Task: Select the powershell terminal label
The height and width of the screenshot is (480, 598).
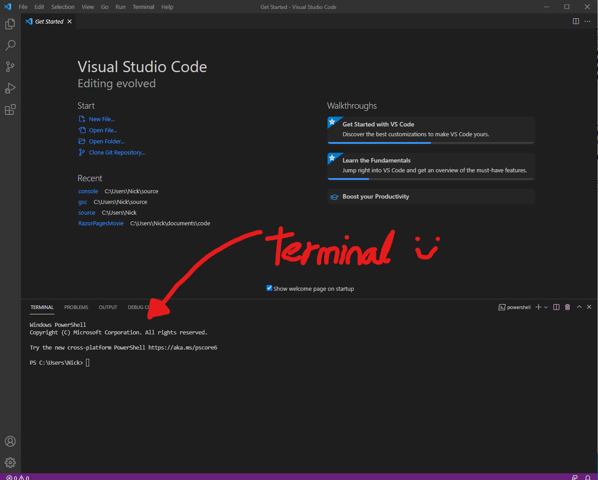Action: click(515, 307)
